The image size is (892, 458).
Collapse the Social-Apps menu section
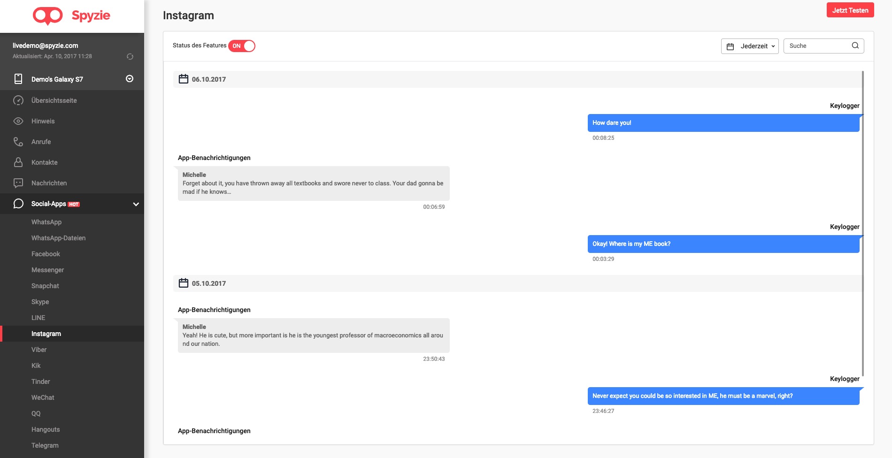[136, 204]
